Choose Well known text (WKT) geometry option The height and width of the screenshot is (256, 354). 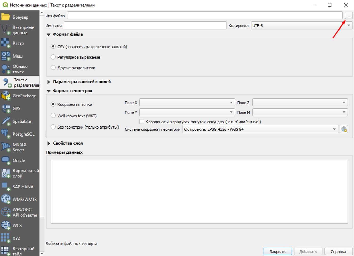(53, 116)
